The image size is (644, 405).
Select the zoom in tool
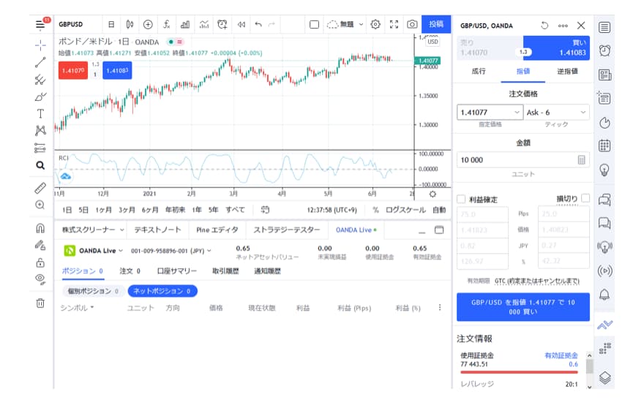coord(40,205)
